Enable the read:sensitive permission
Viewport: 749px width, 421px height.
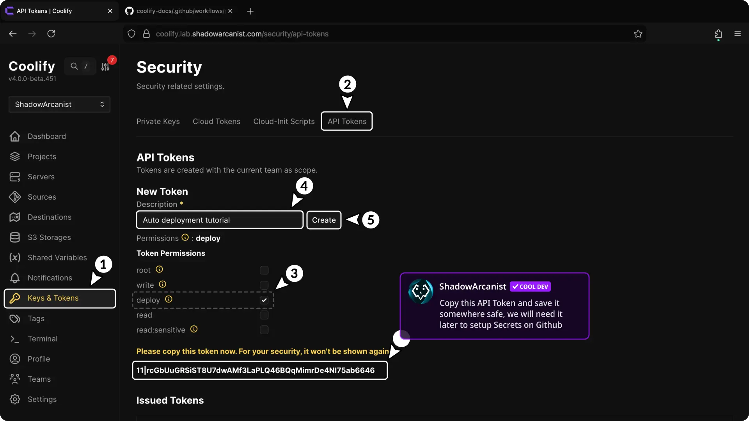click(264, 329)
